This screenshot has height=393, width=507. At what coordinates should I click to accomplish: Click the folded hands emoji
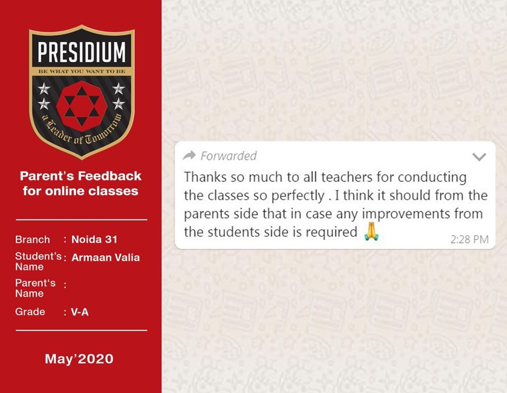[x=371, y=231]
